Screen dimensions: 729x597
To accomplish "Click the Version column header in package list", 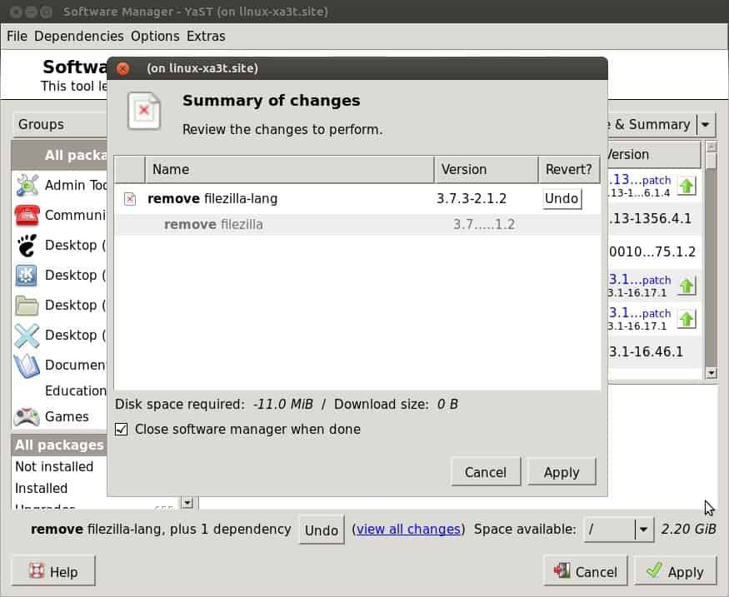I will 654,154.
